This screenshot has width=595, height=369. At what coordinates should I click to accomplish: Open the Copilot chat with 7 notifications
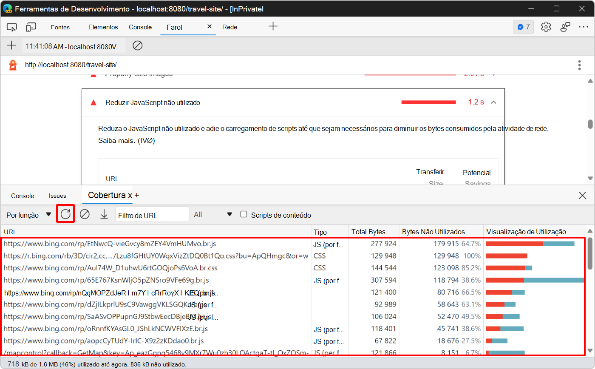[523, 26]
